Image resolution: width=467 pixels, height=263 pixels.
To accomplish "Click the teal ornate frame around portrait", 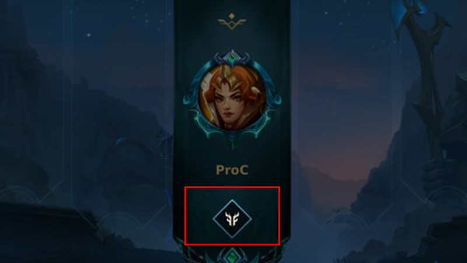I will 232,98.
